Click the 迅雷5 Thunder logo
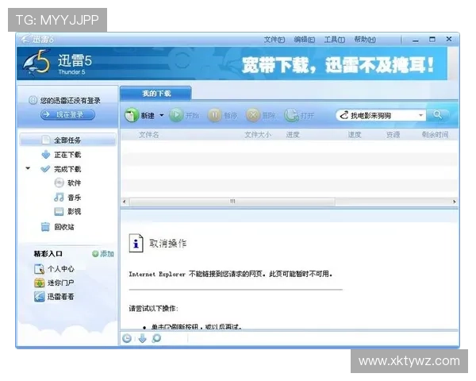This screenshot has width=476, height=381. (x=58, y=63)
